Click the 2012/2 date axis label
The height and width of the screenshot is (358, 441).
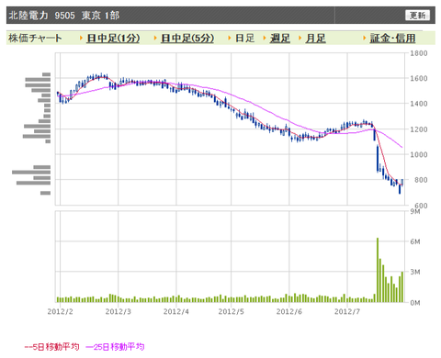point(60,311)
